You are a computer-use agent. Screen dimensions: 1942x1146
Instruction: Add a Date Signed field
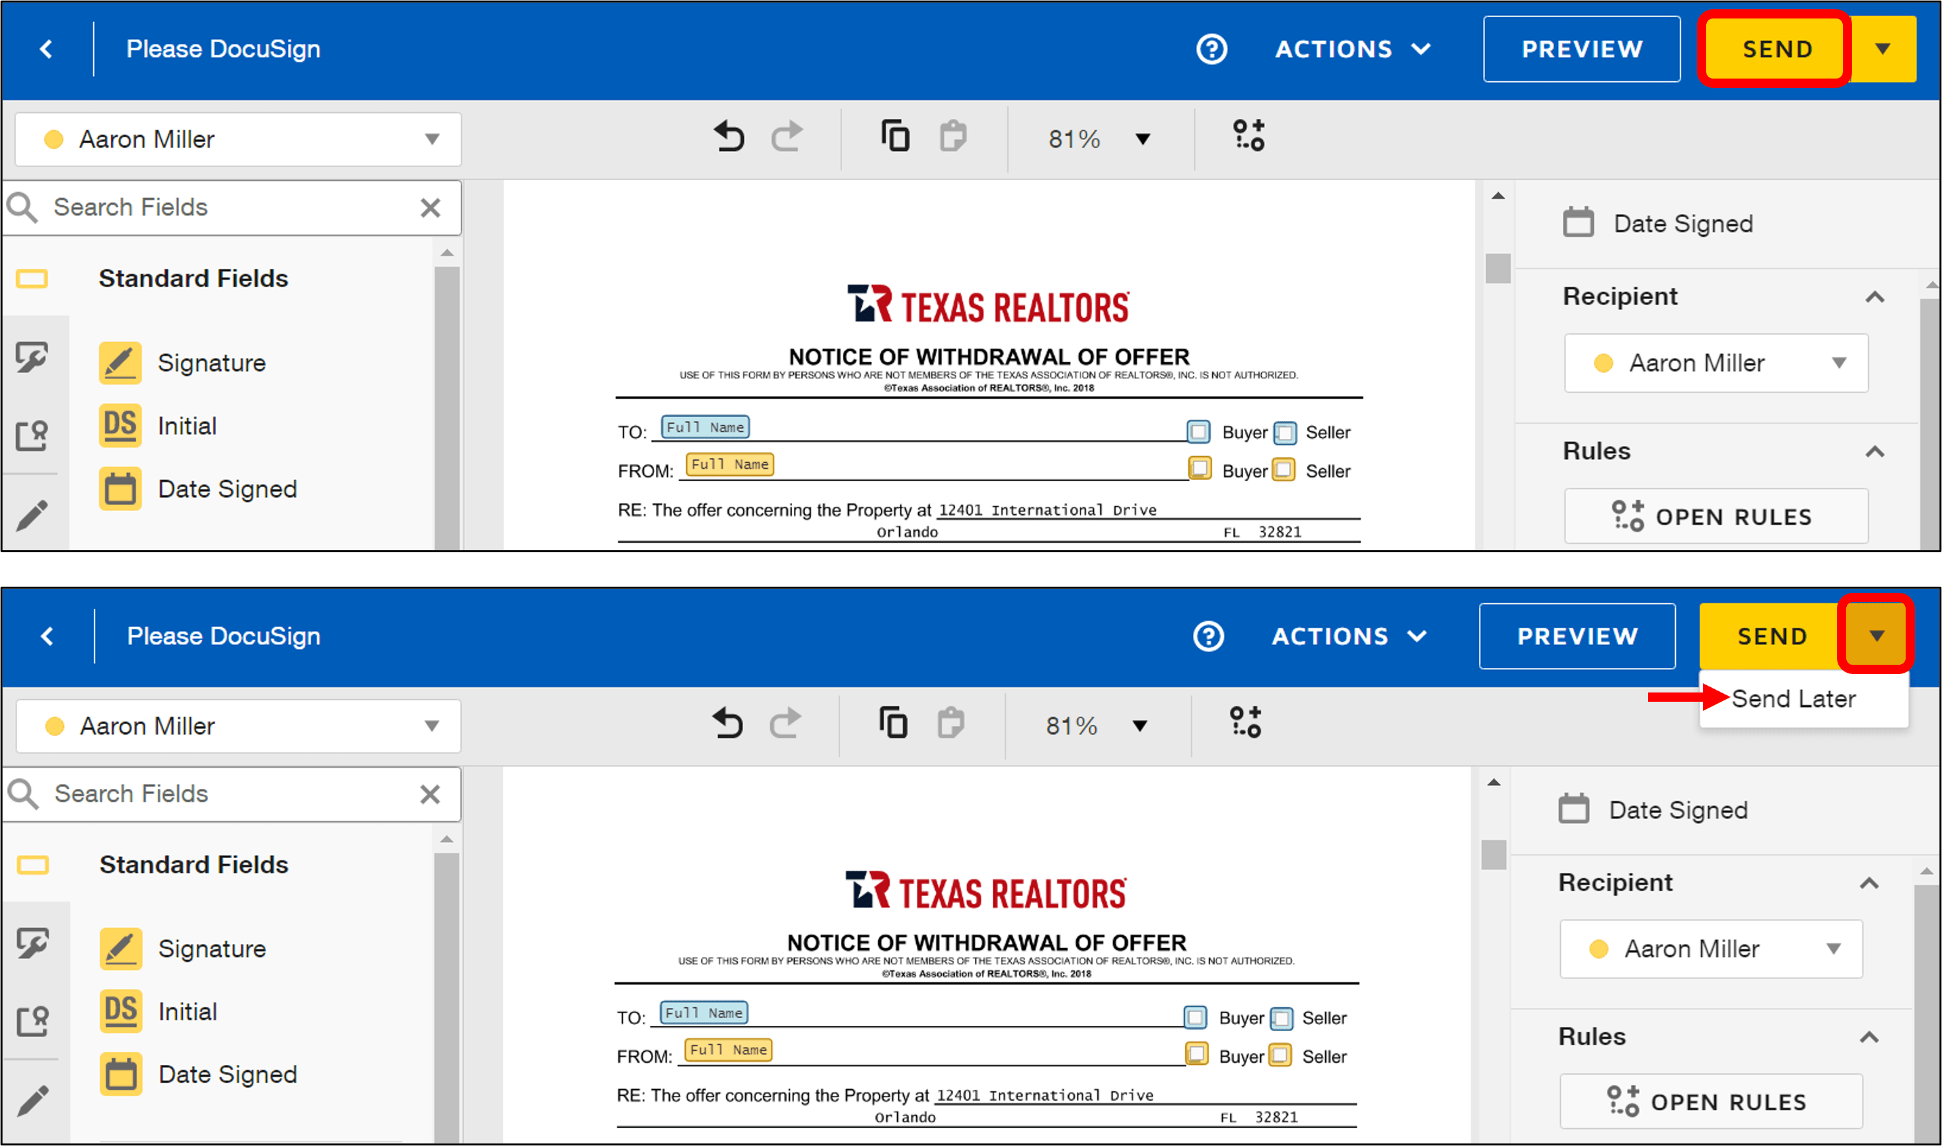227,488
